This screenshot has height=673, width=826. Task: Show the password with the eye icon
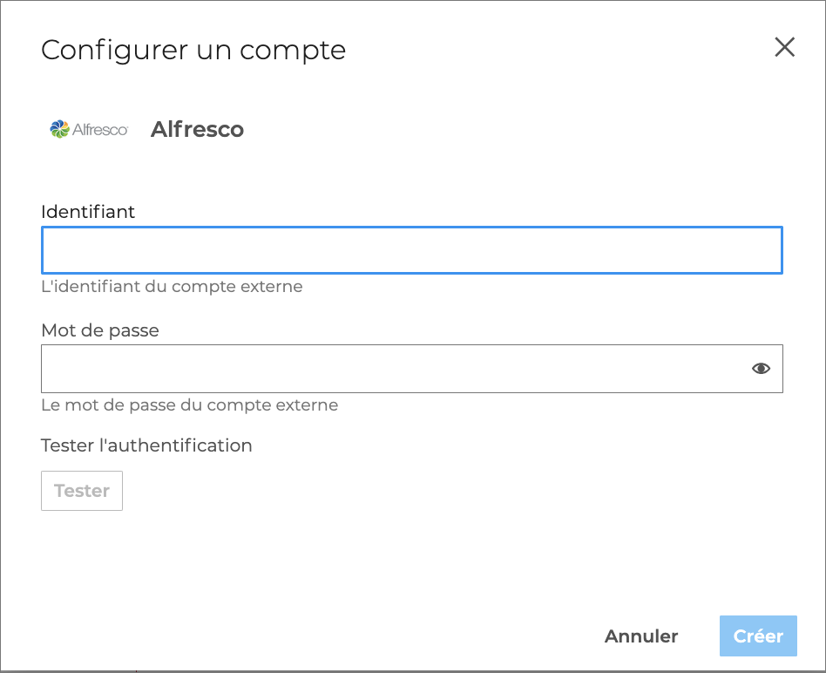pyautogui.click(x=761, y=369)
